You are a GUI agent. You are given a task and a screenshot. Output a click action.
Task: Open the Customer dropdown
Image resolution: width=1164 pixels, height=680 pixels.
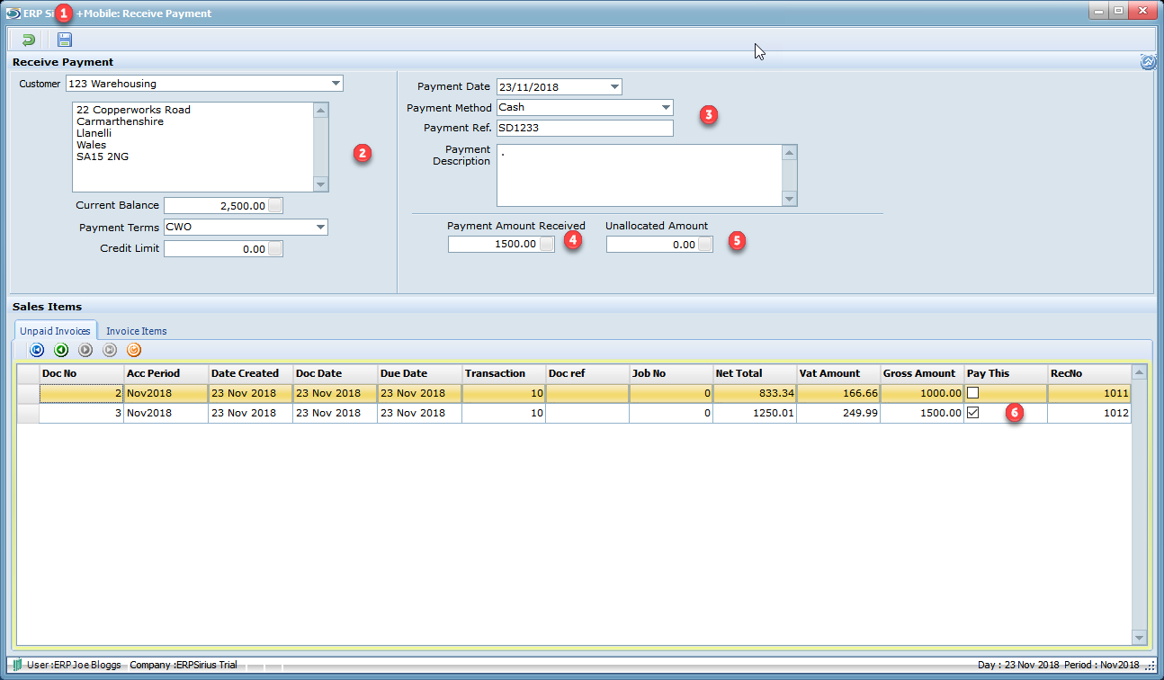(x=336, y=84)
